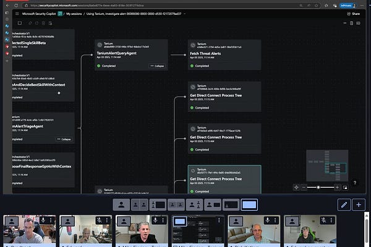371x247 pixels.
Task: Tick the select-all square checkbox in session toolbar
Action: tap(20, 23)
